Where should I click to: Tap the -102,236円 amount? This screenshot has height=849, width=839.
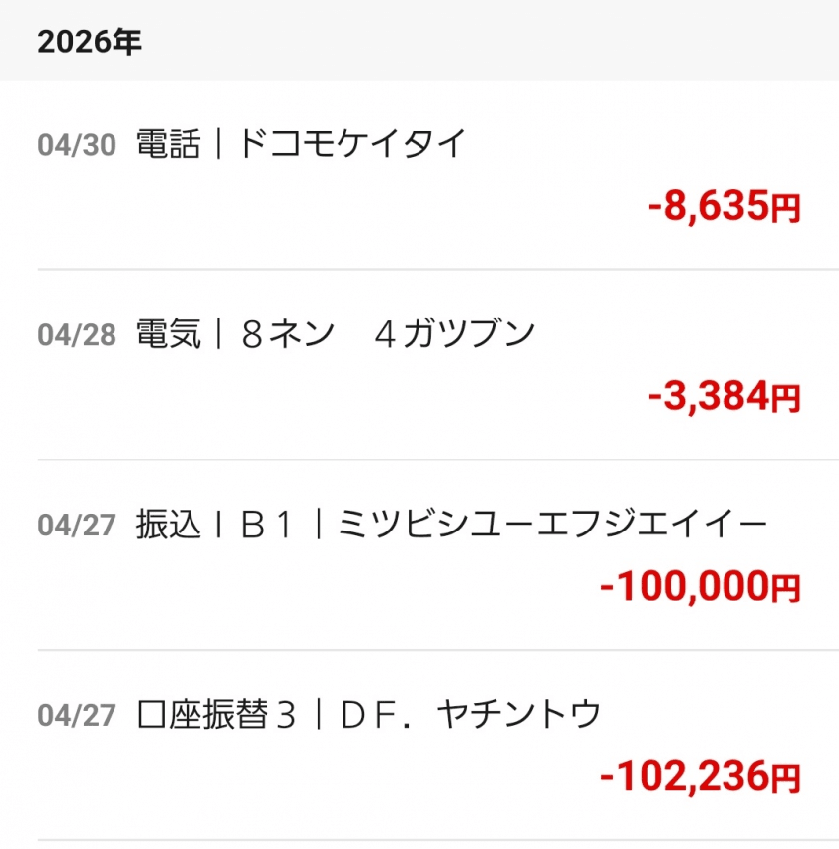click(x=700, y=776)
